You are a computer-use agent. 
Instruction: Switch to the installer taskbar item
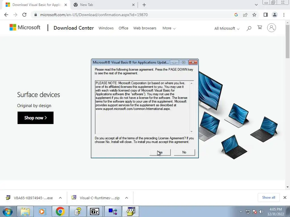tap(130, 211)
